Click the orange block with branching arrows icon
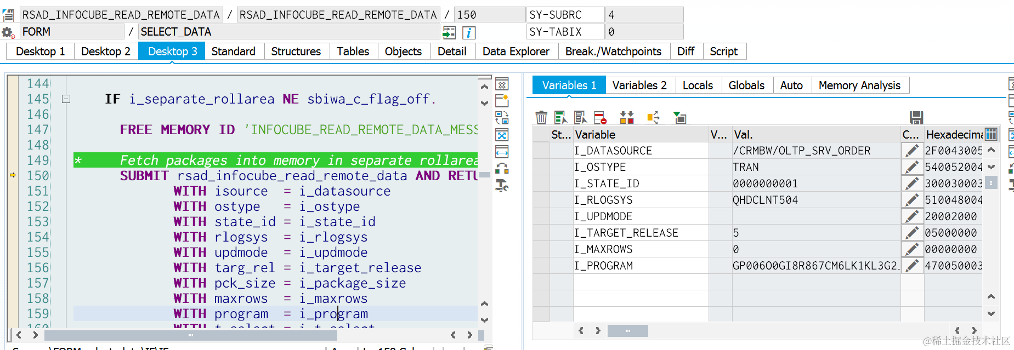The height and width of the screenshot is (350, 1014). coord(653,117)
